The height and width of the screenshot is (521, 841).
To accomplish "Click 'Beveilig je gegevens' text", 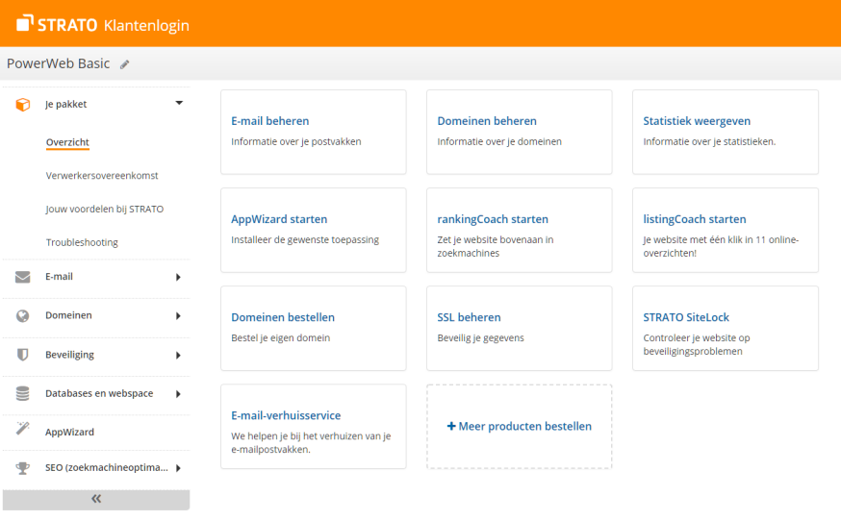I will 480,337.
